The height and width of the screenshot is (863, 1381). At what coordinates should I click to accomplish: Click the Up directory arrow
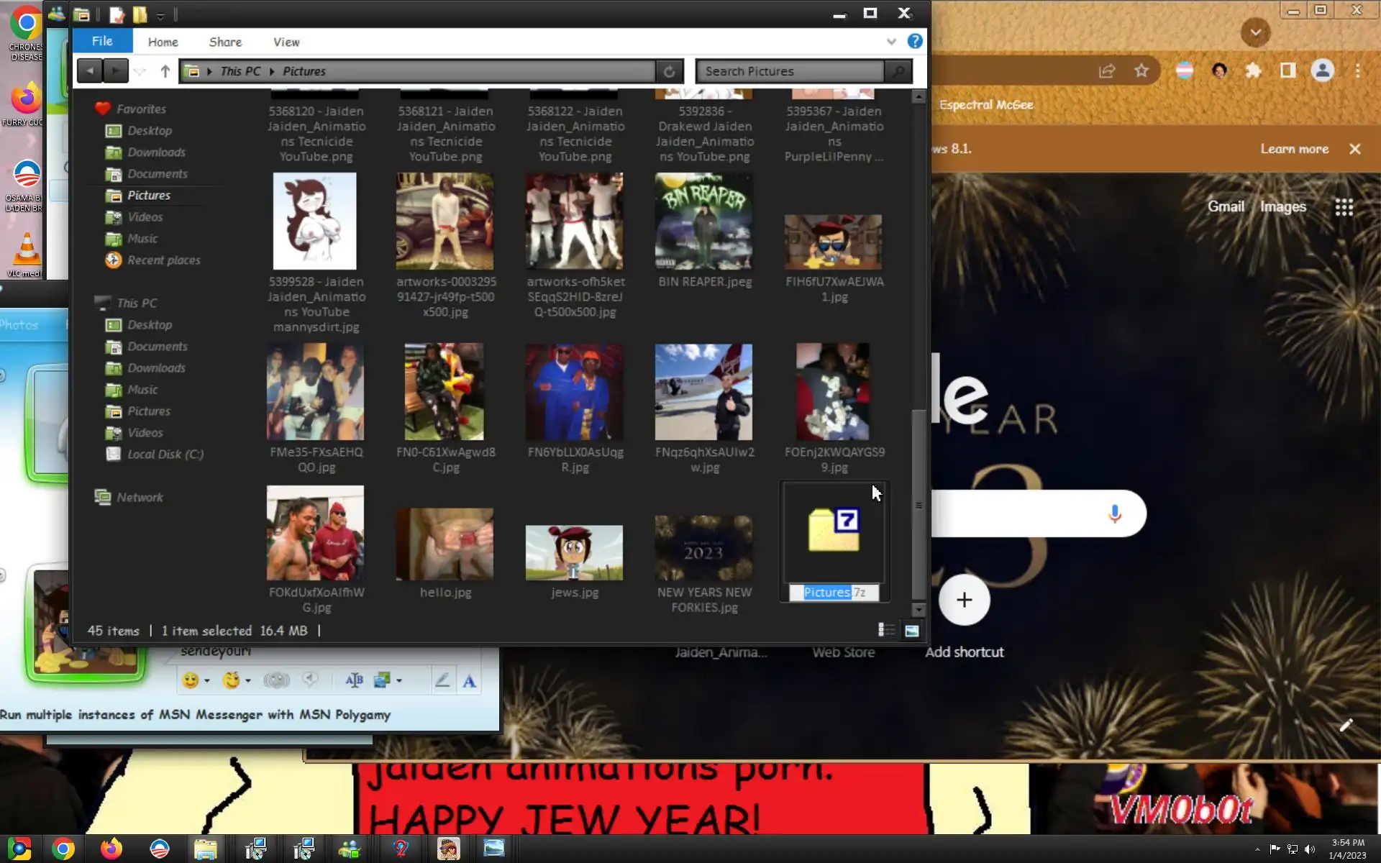click(x=165, y=71)
